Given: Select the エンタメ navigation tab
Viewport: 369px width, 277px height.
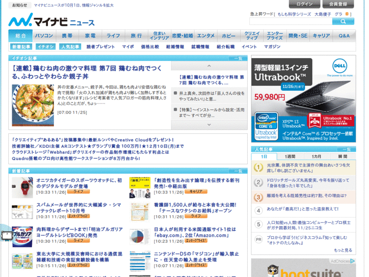Looking at the screenshot, I should (206, 36).
